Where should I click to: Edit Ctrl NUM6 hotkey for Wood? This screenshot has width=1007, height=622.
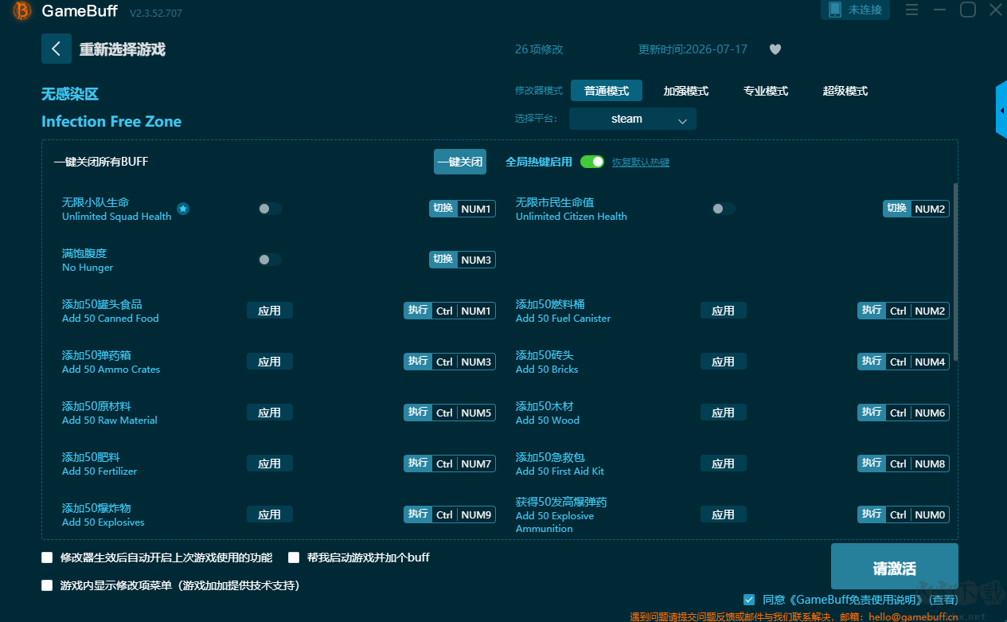904,413
